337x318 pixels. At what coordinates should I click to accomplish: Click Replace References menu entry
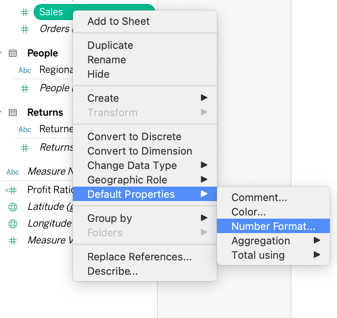(139, 257)
